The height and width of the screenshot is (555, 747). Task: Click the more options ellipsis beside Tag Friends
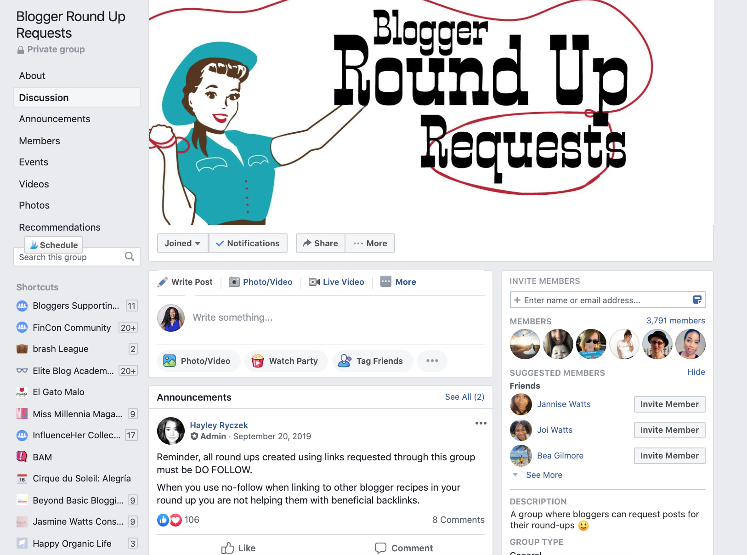coord(432,361)
